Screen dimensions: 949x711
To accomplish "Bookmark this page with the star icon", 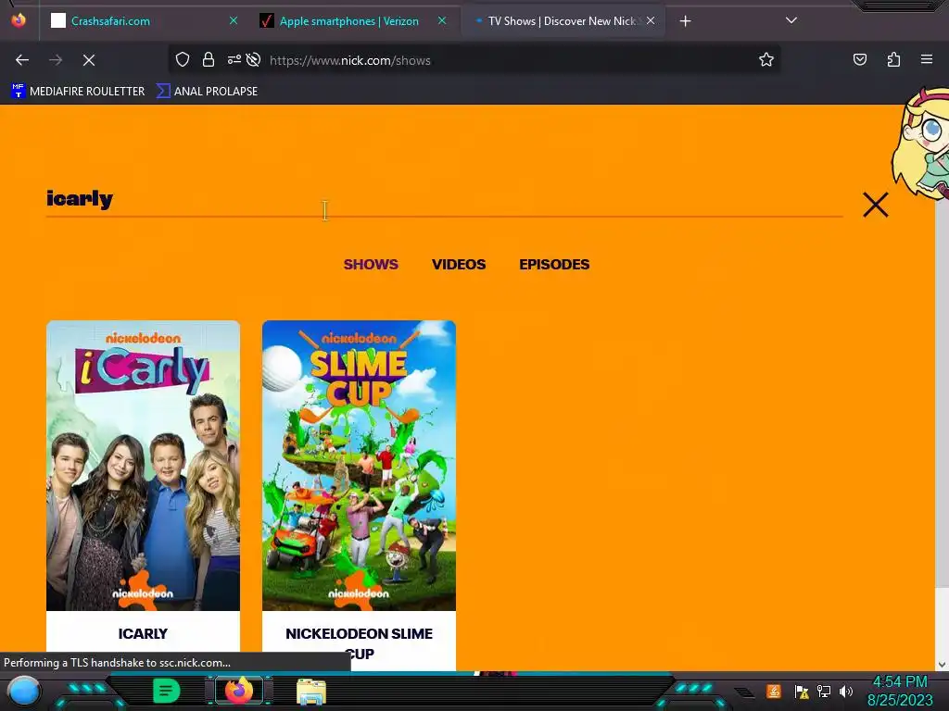I will click(x=766, y=59).
